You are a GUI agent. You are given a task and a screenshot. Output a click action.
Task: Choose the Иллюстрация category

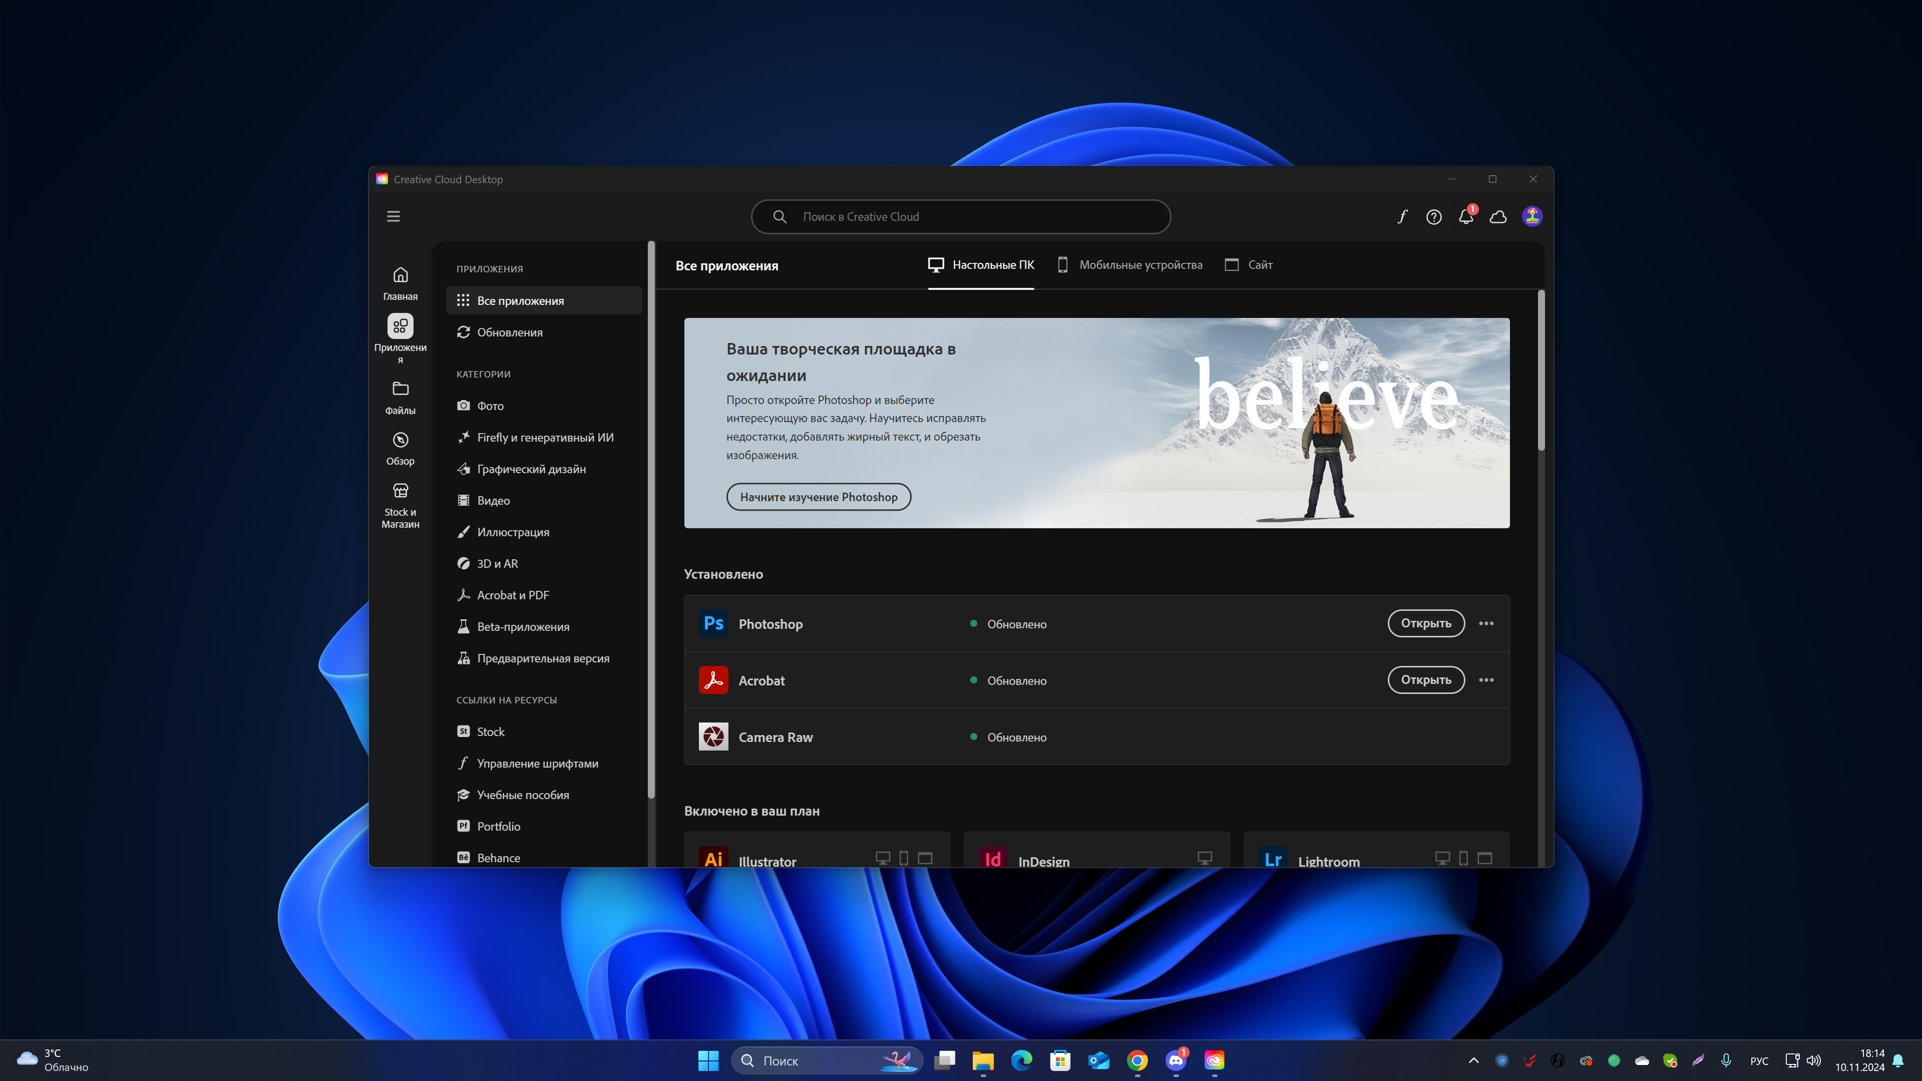(544, 532)
